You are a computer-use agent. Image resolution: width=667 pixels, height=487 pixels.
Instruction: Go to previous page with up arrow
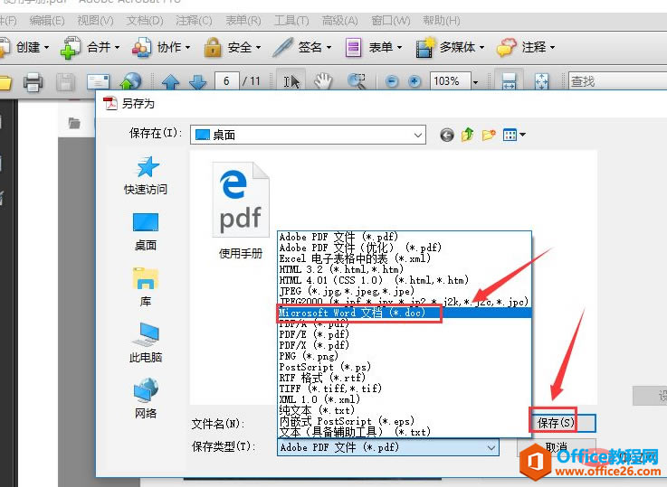coord(170,81)
